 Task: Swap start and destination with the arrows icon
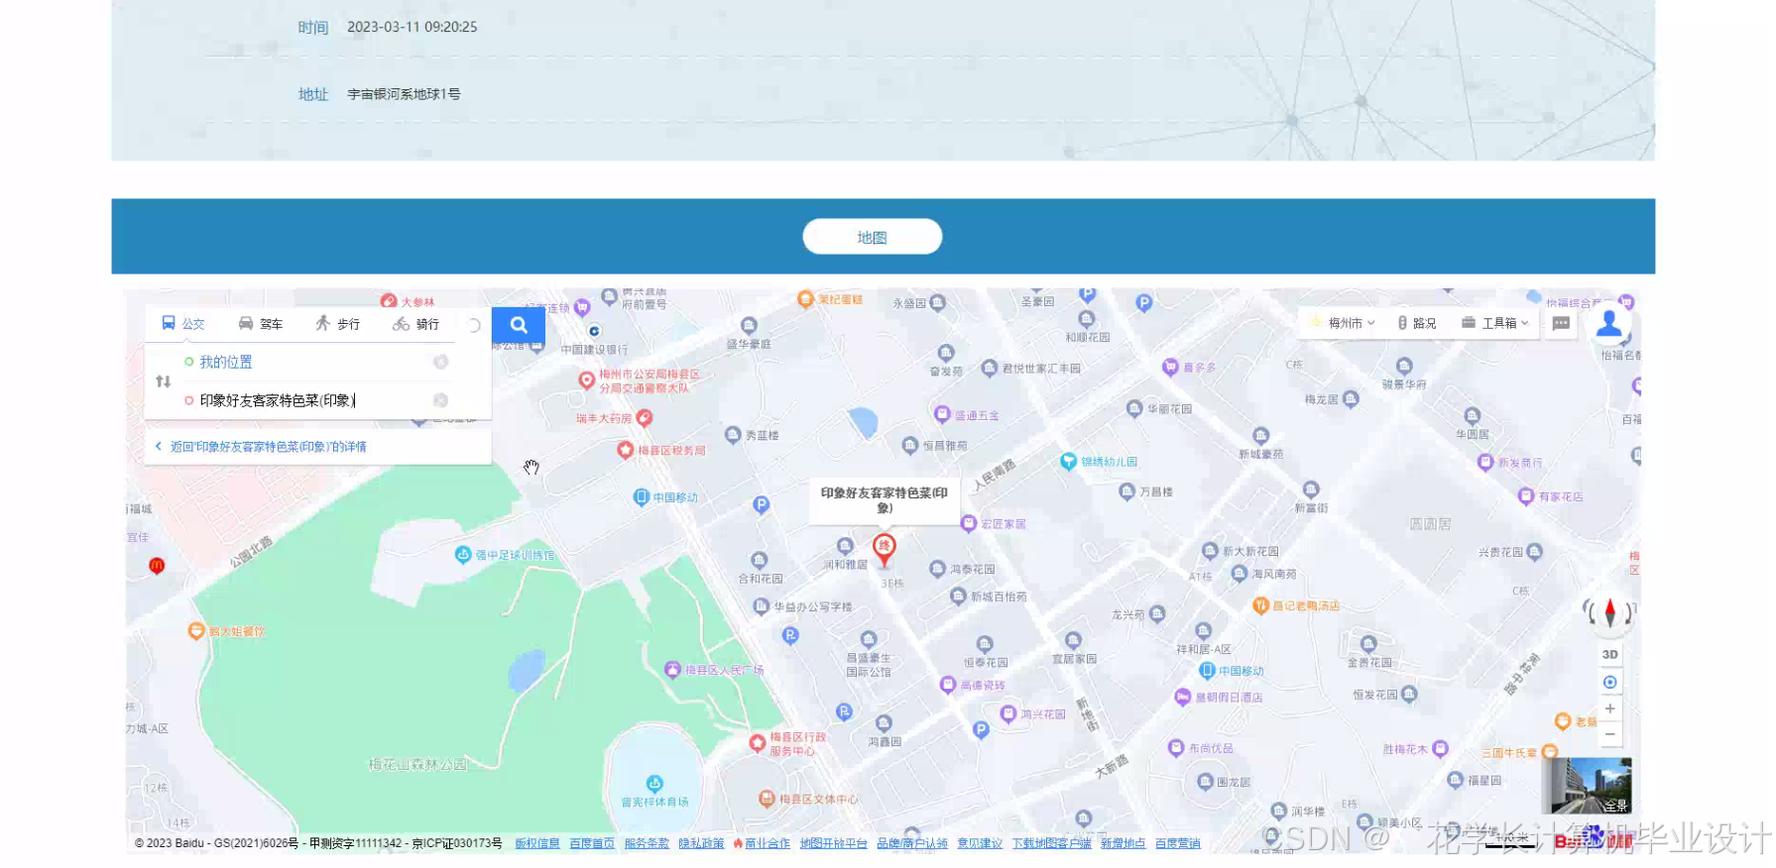click(x=164, y=381)
